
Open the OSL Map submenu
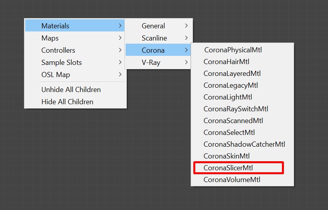75,74
